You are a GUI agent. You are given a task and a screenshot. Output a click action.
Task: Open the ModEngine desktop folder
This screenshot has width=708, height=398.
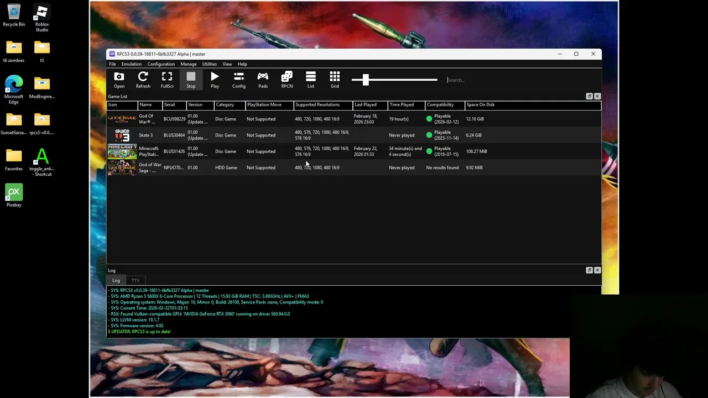click(x=42, y=88)
